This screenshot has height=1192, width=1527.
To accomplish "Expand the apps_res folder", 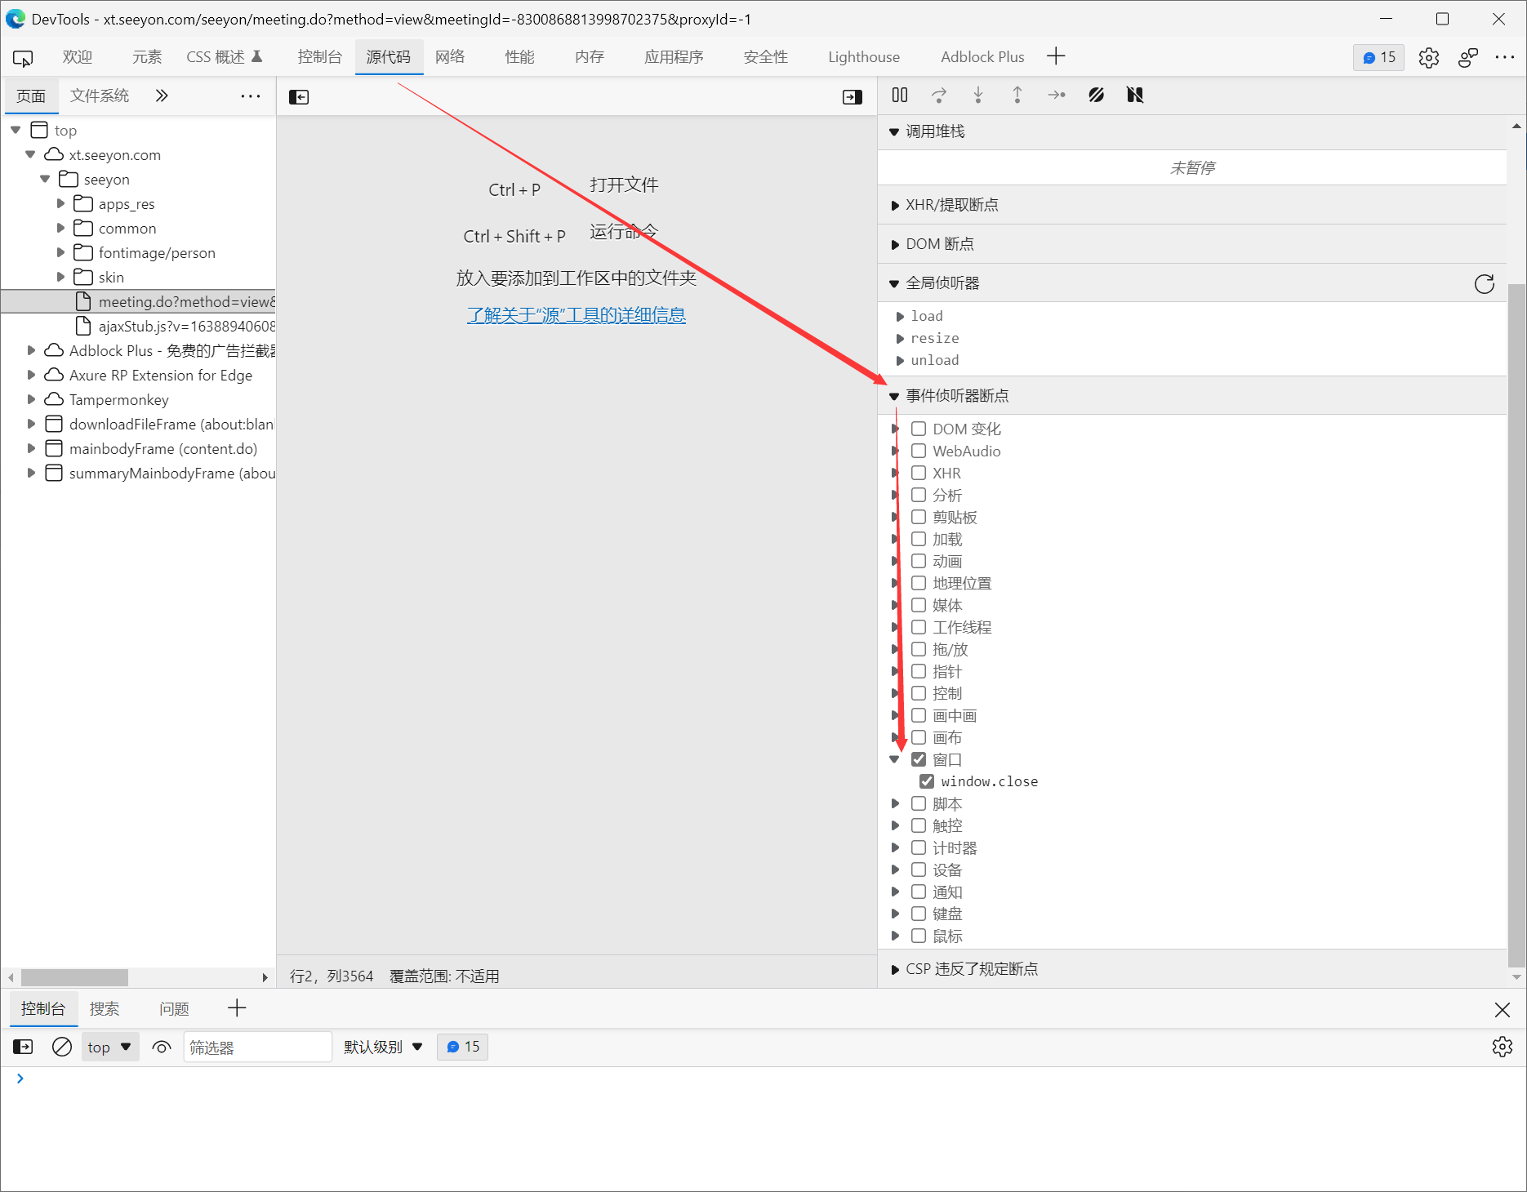I will pos(60,204).
